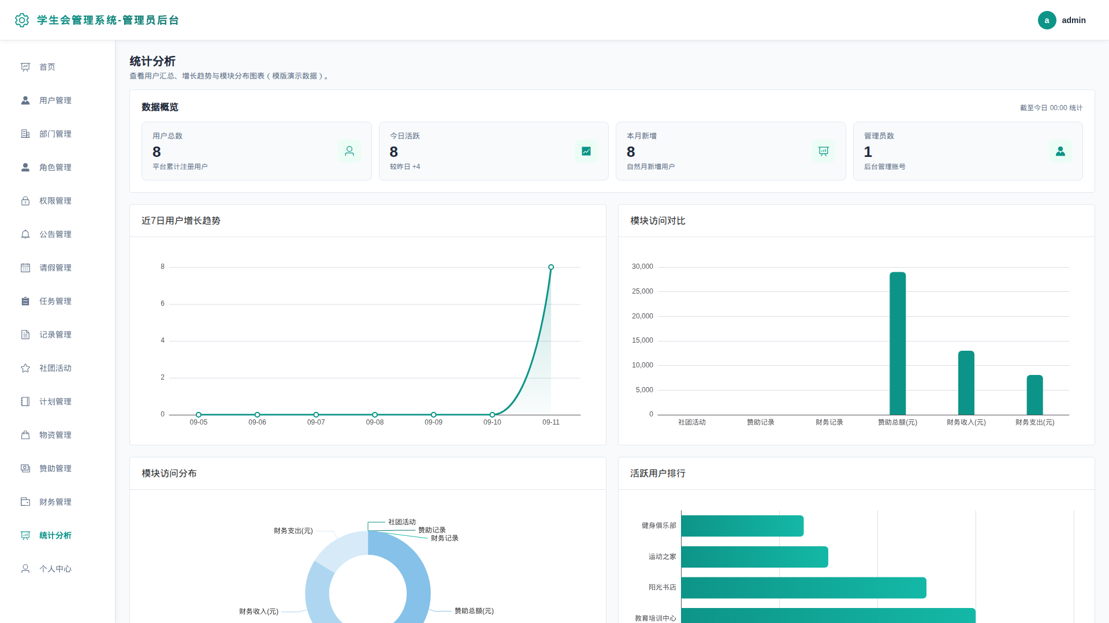Click the 用户总数 value 8
Viewport: 1109px width, 623px height.
(157, 152)
